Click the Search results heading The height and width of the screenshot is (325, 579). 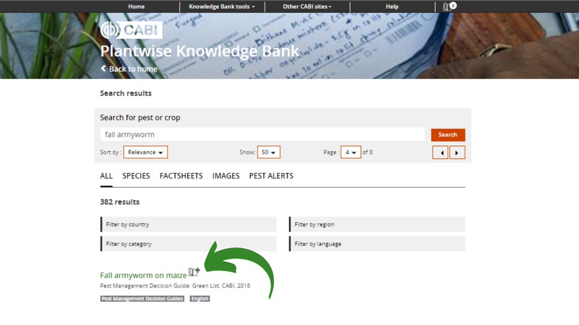126,93
